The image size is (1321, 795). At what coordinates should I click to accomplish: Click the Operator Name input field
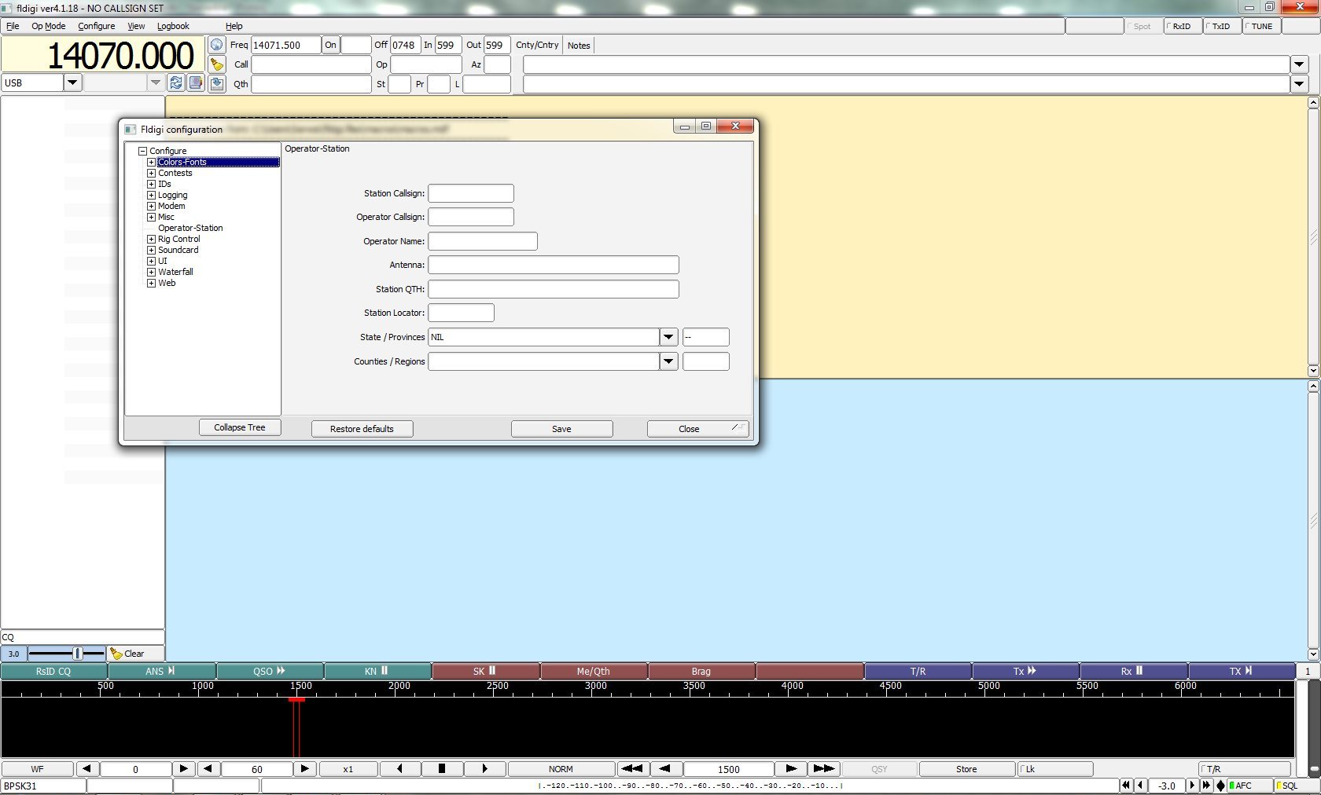pos(483,241)
